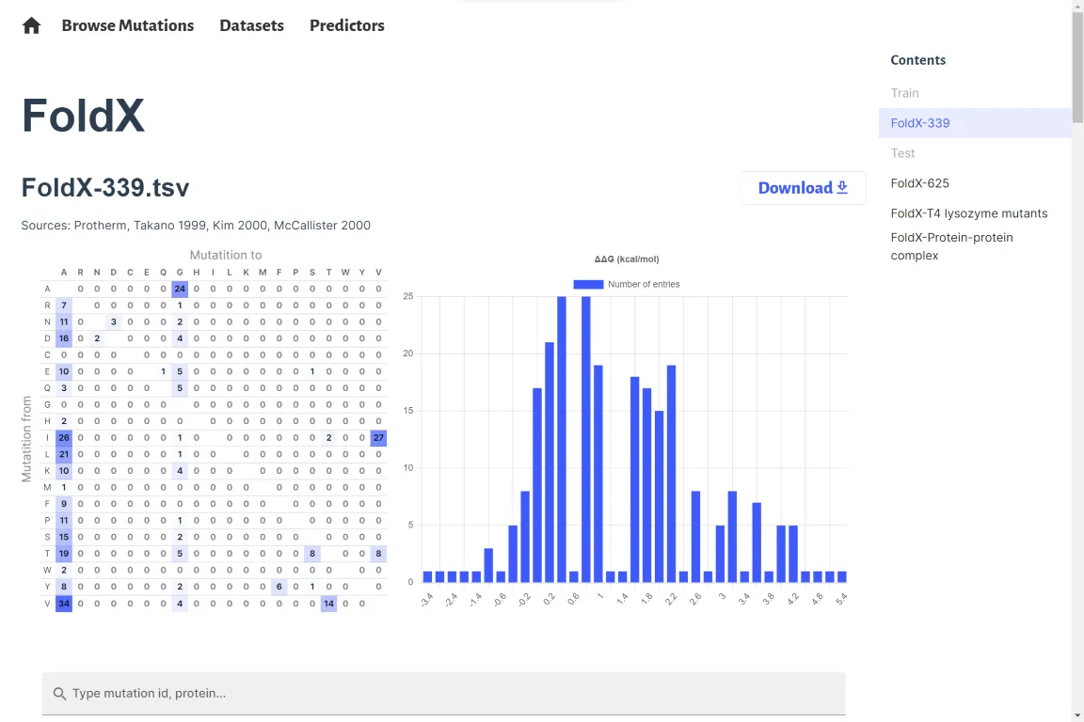Image resolution: width=1084 pixels, height=722 pixels.
Task: Focus the mutation id search field
Action: [443, 693]
